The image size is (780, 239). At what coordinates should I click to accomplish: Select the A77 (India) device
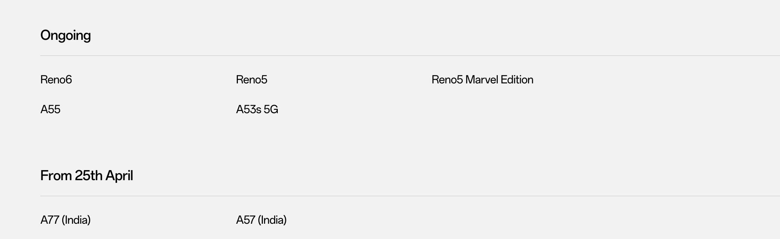pyautogui.click(x=66, y=220)
